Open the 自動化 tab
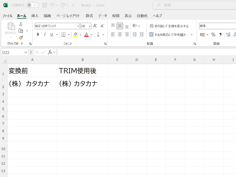Screen dimensions: 236x177 click(x=142, y=16)
